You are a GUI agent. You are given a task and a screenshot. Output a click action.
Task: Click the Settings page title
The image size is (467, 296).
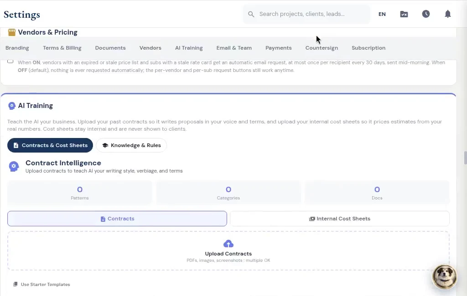[22, 15]
